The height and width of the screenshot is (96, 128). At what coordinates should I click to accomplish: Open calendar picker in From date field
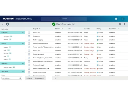[20, 78]
